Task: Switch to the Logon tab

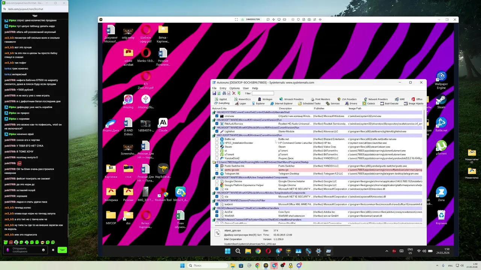Action: point(240,103)
